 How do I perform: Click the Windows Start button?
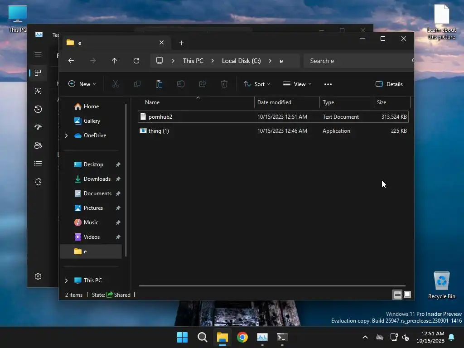click(x=182, y=337)
